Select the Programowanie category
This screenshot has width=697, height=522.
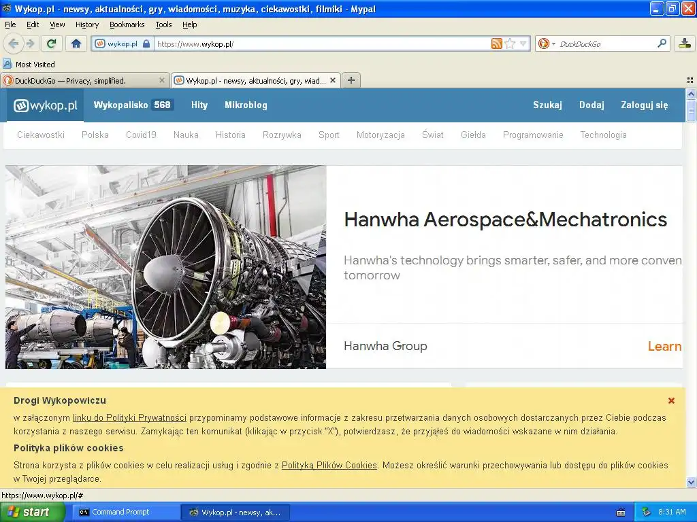[x=533, y=135]
